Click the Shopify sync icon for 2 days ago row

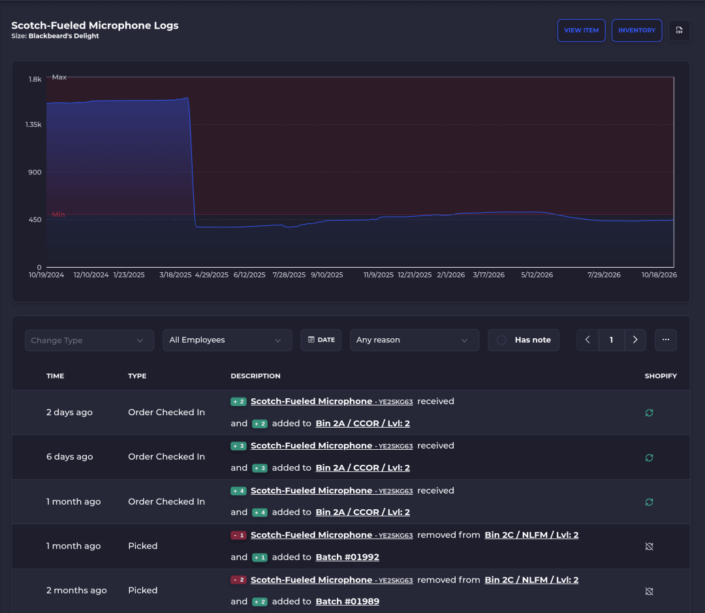tap(649, 413)
